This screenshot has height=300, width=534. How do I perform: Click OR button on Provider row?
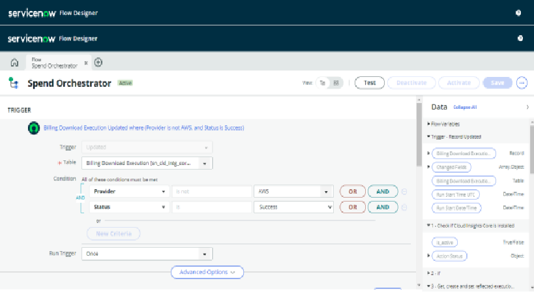pyautogui.click(x=353, y=191)
